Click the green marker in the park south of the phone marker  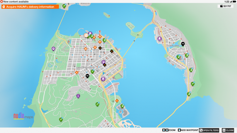click(98, 104)
